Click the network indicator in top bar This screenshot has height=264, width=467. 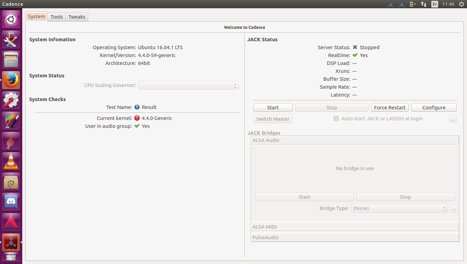pos(424,4)
